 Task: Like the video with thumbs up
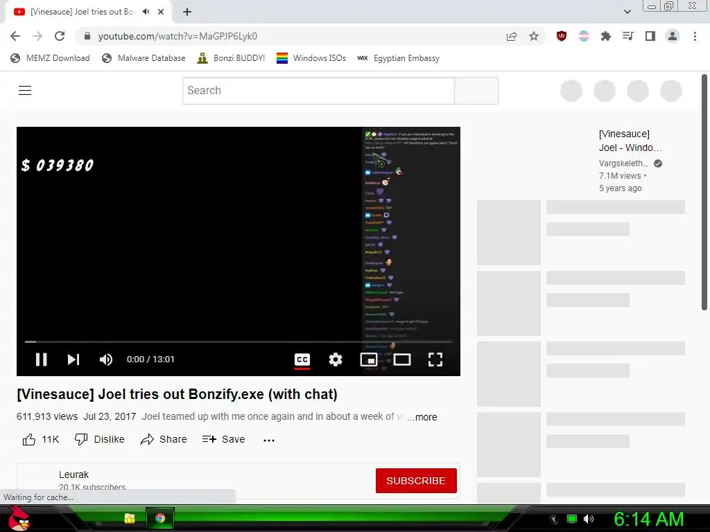pyautogui.click(x=41, y=439)
